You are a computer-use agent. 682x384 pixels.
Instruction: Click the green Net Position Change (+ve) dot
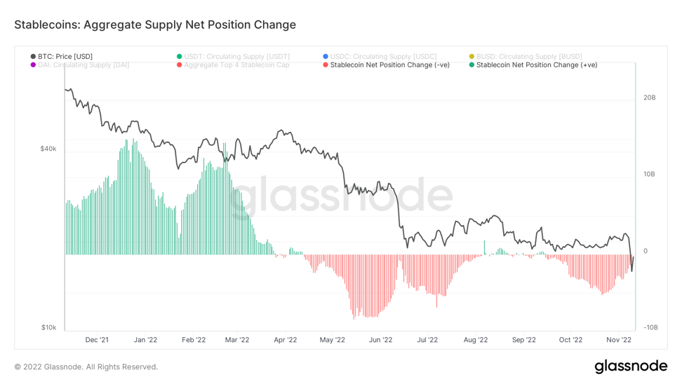[x=472, y=65]
